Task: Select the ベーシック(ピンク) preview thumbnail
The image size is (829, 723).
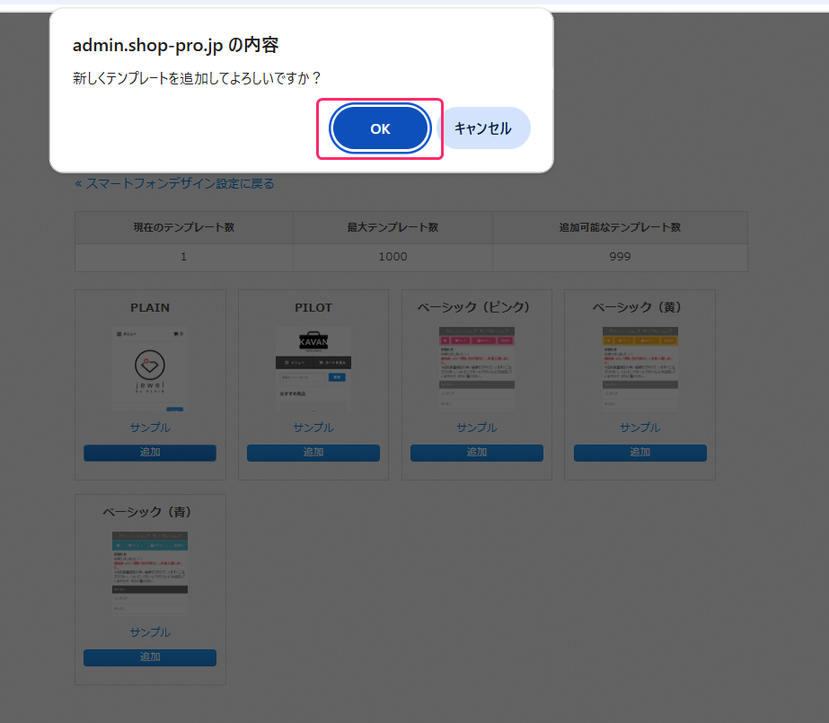Action: [x=477, y=369]
